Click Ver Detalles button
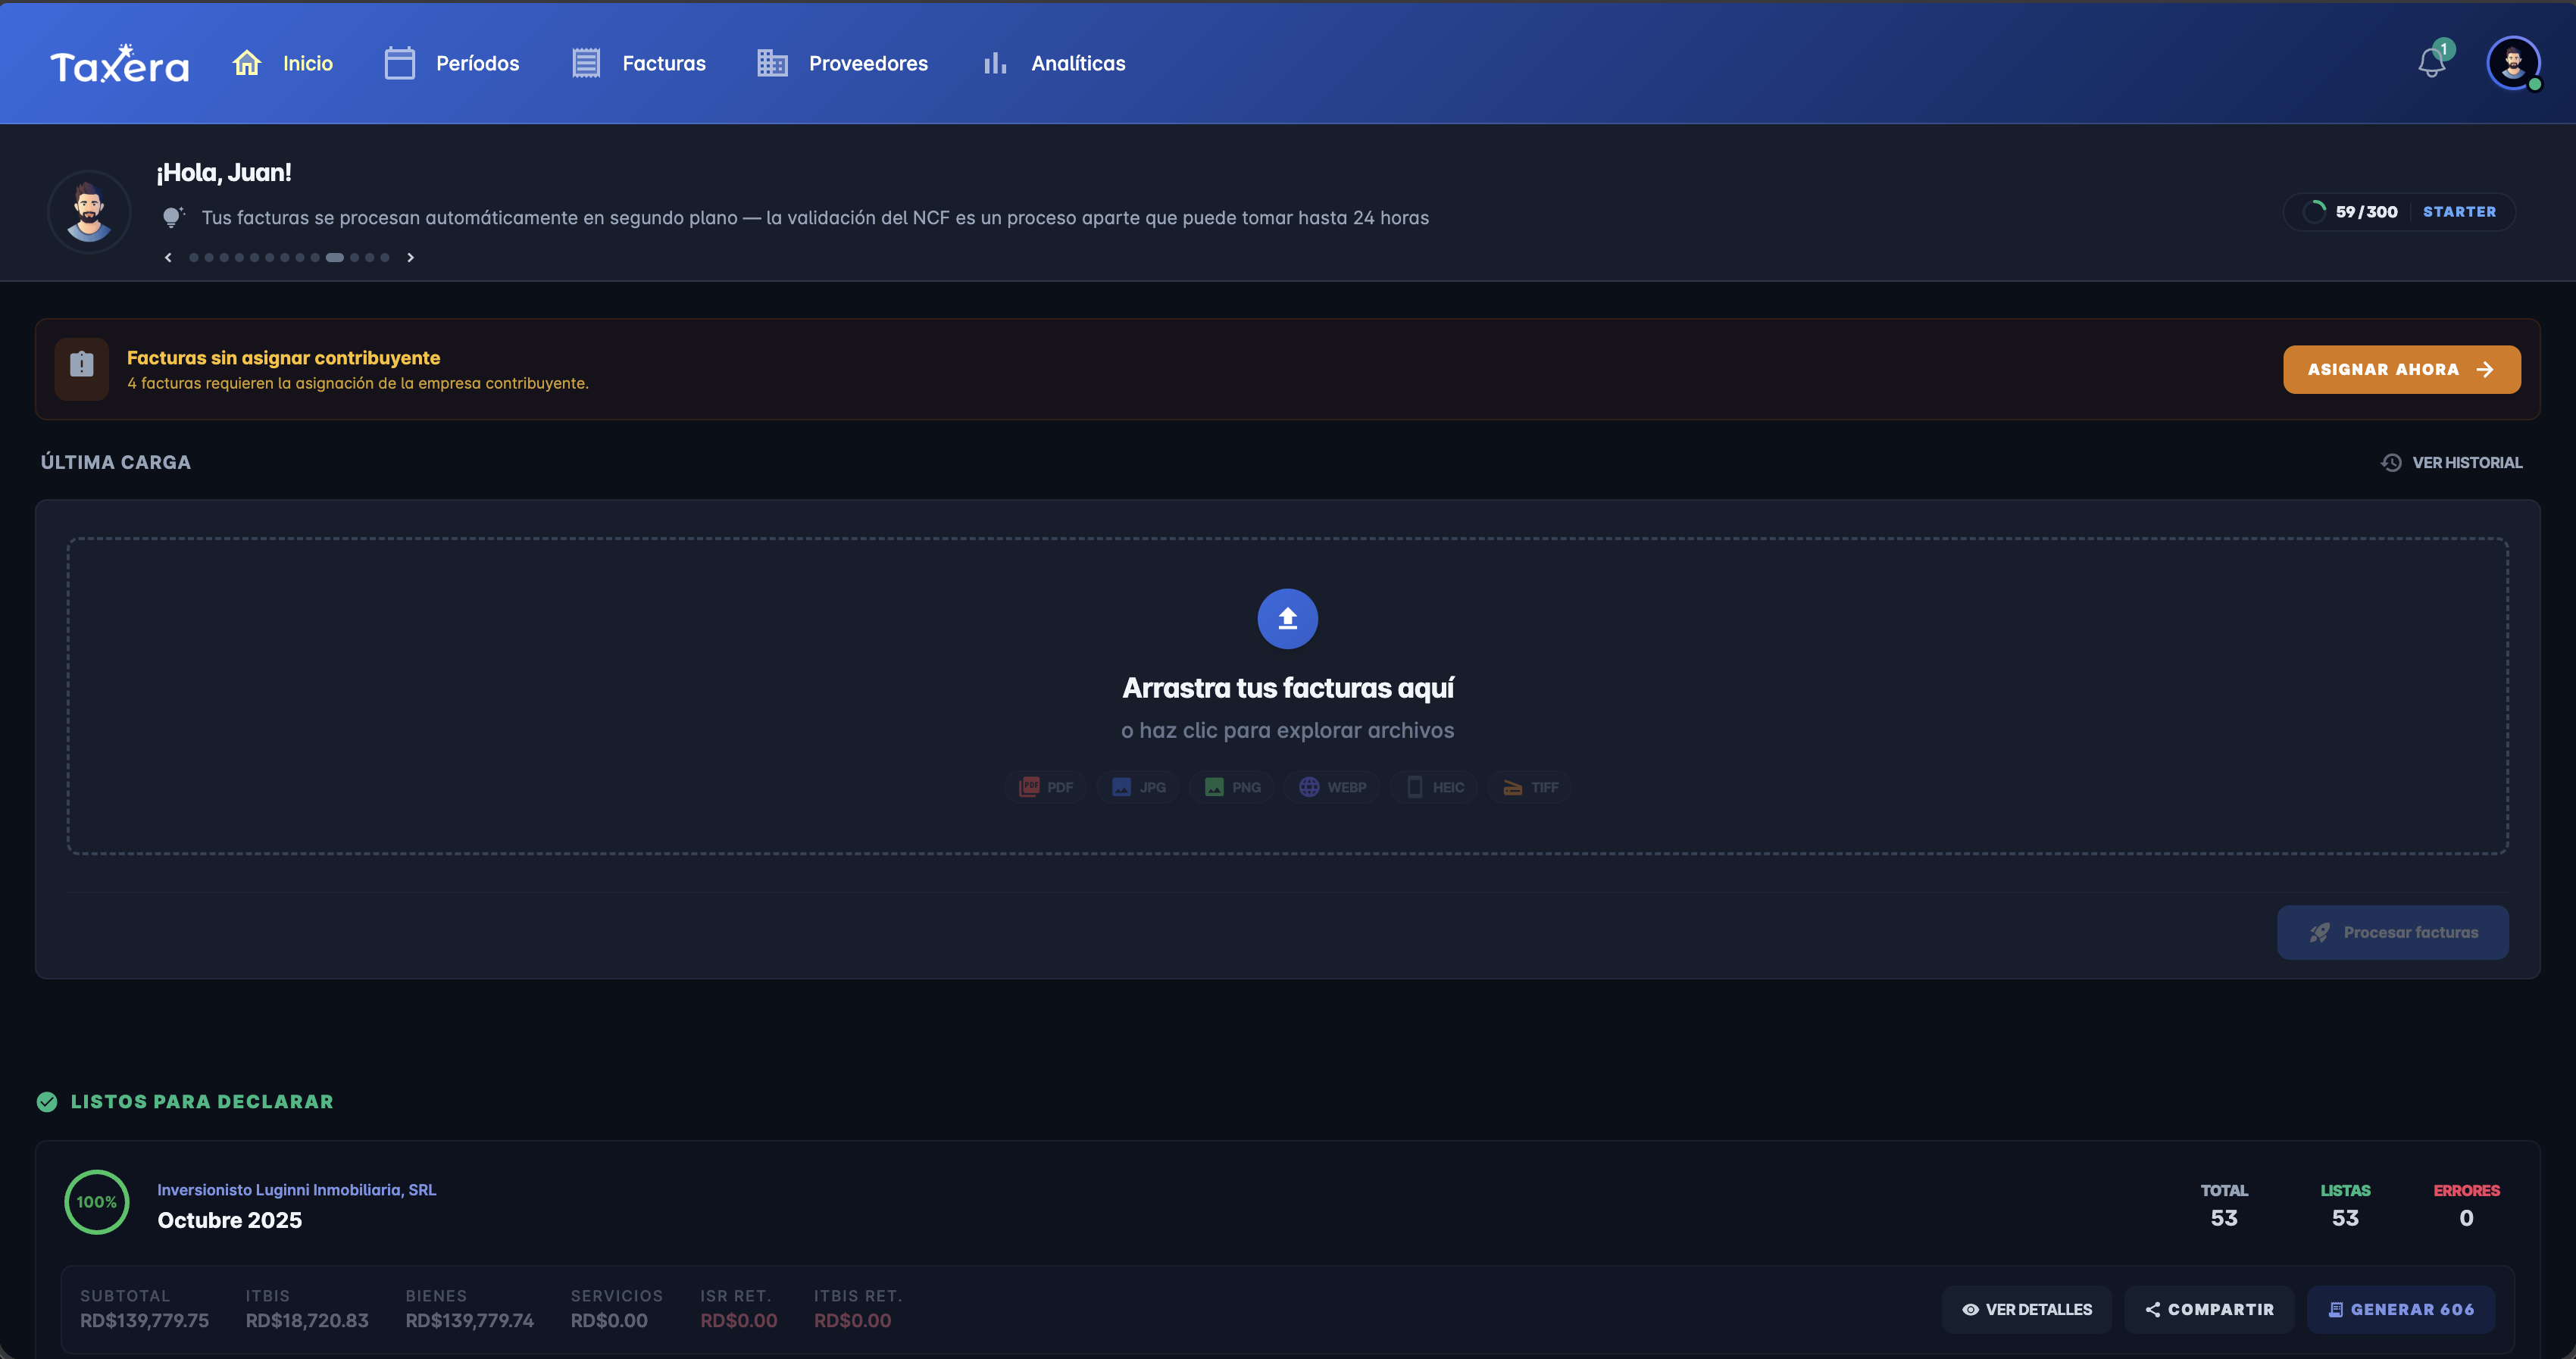 point(2026,1309)
